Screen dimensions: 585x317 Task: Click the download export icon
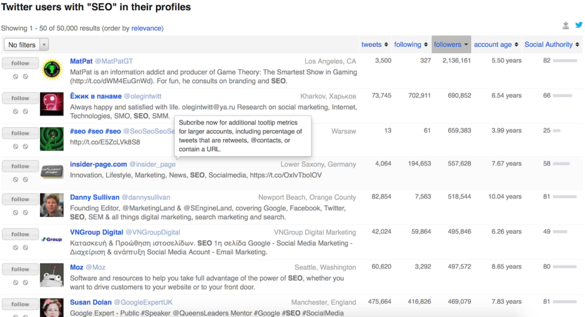[x=566, y=25]
